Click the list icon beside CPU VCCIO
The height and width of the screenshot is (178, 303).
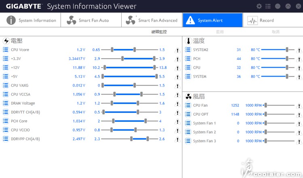[6, 130]
